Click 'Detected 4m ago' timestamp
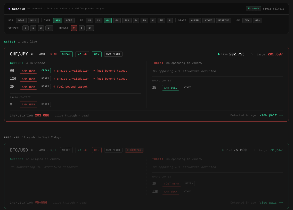Viewport: 293px width, 210px height. pyautogui.click(x=243, y=115)
